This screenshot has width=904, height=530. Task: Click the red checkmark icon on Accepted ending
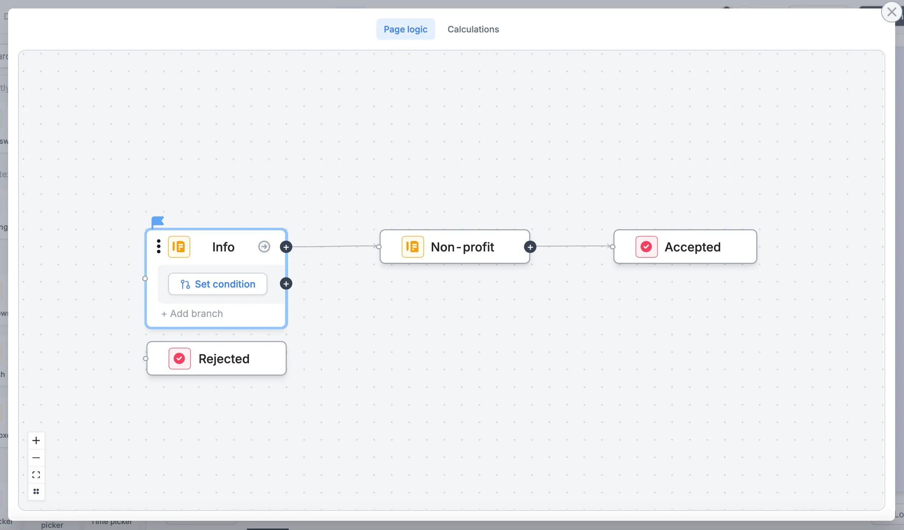tap(645, 247)
